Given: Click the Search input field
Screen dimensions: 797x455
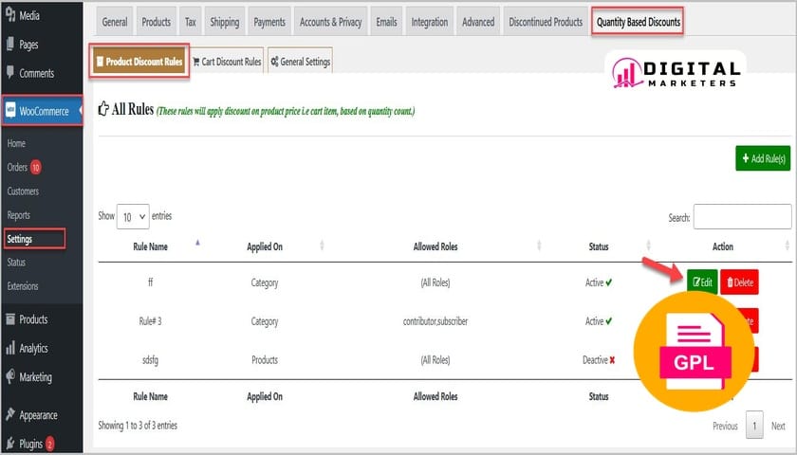Looking at the screenshot, I should pyautogui.click(x=741, y=217).
